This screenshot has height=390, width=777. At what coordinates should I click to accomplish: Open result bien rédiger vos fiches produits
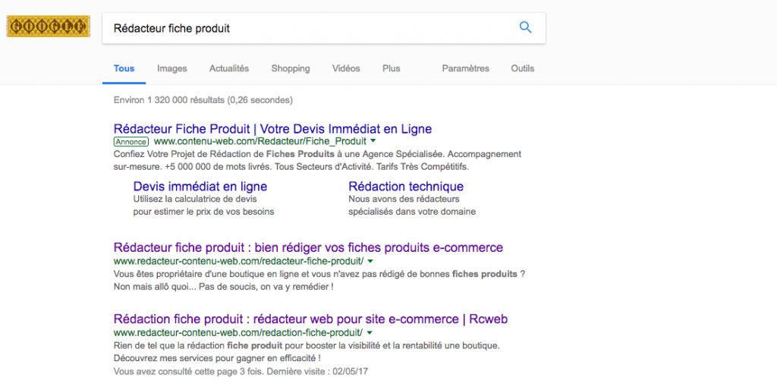click(308, 247)
